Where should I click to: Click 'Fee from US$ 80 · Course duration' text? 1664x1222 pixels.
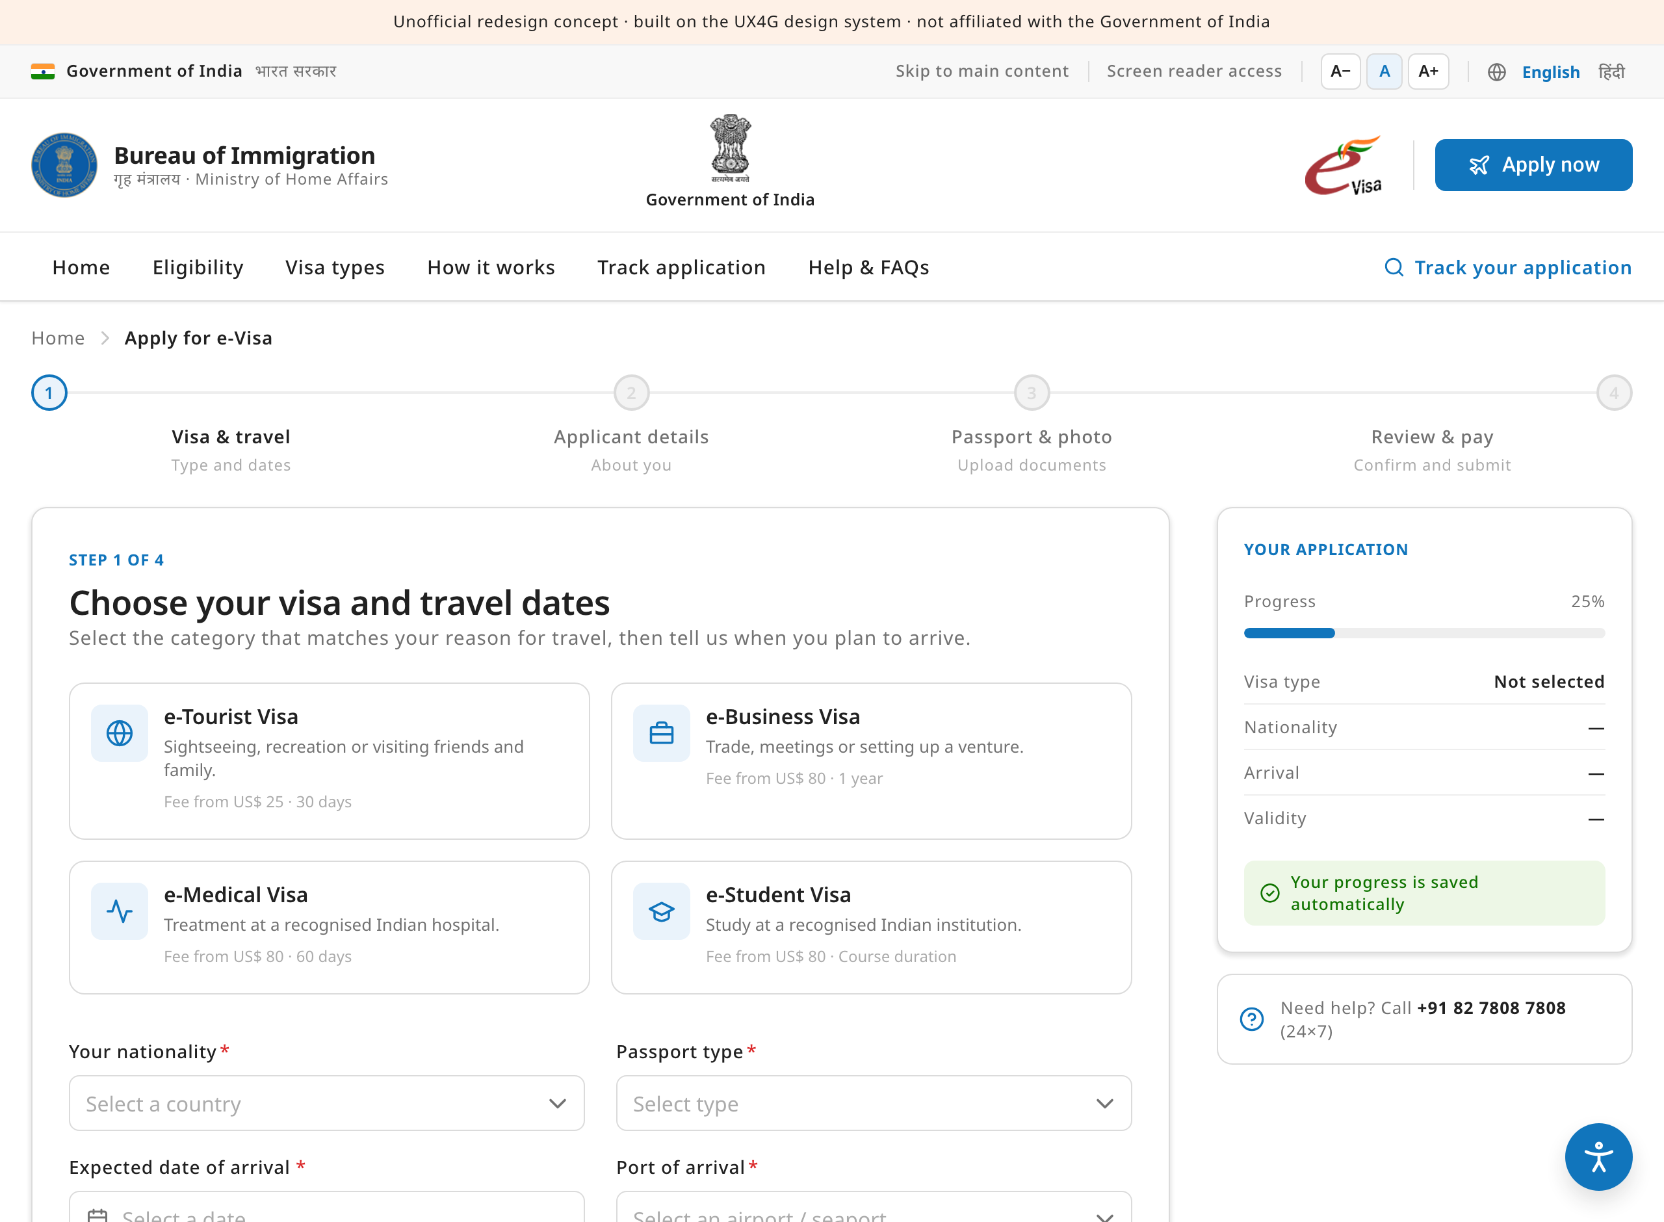click(x=831, y=956)
